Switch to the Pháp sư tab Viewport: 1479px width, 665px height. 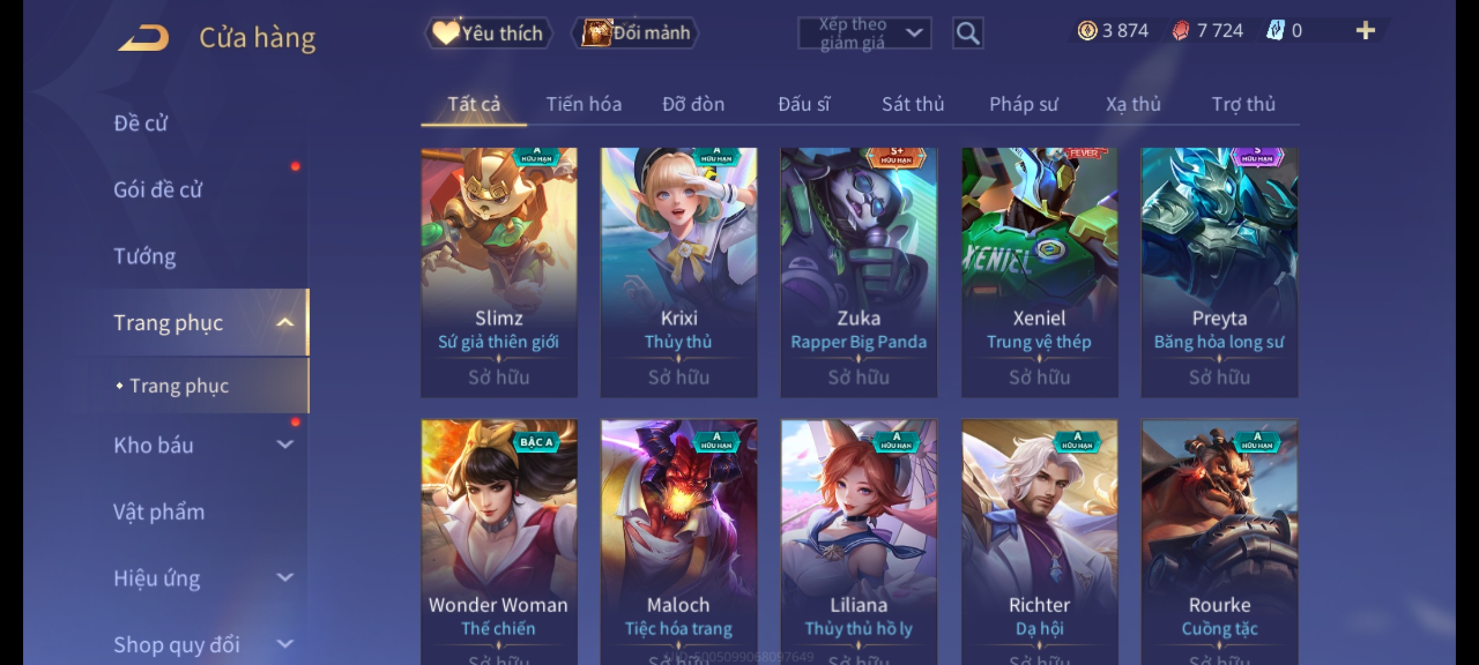pos(1024,104)
